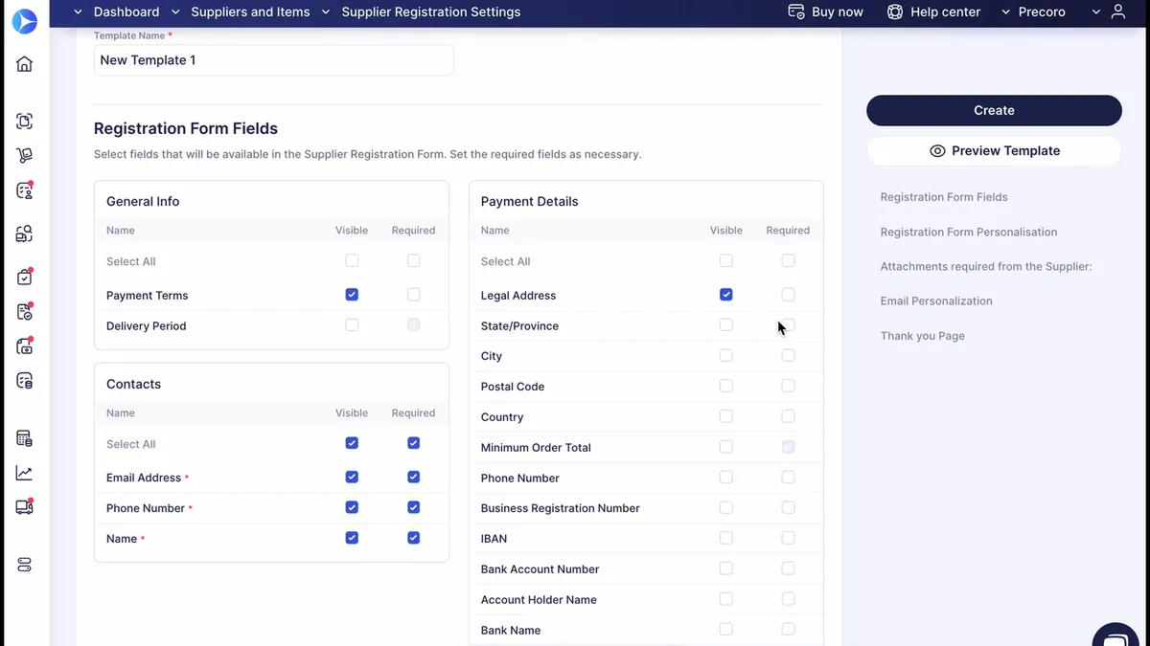Uncheck Visible for Contacts Phone Number
The height and width of the screenshot is (646, 1150).
[x=352, y=507]
